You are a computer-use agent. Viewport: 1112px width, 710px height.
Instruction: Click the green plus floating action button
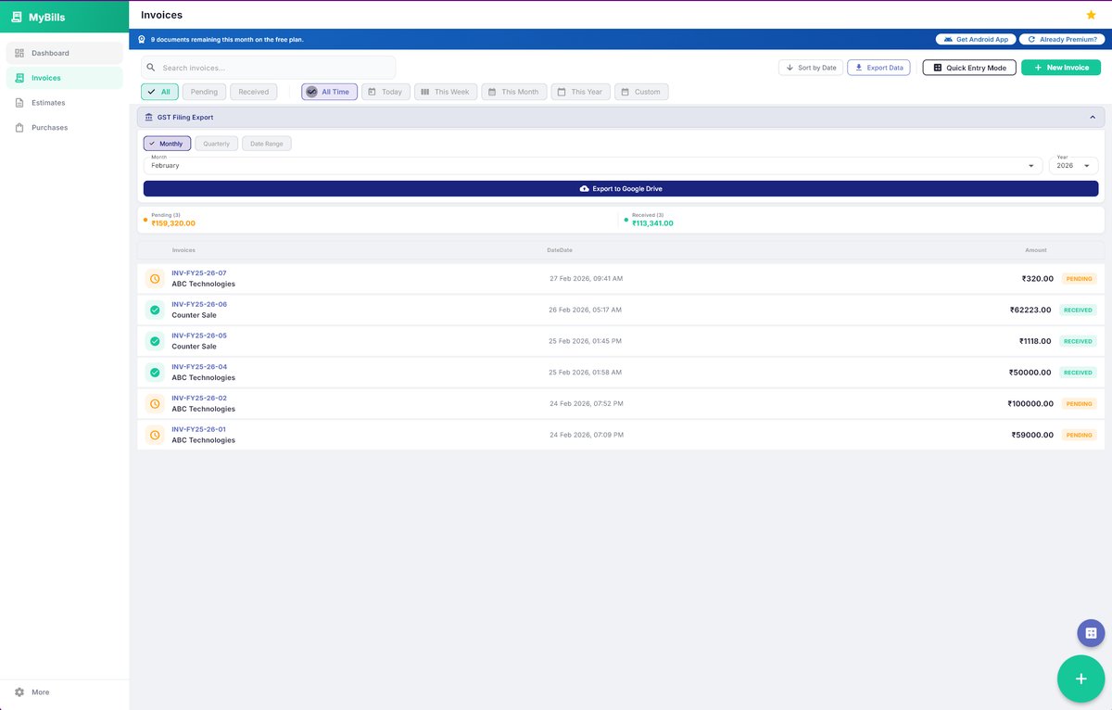(1080, 678)
